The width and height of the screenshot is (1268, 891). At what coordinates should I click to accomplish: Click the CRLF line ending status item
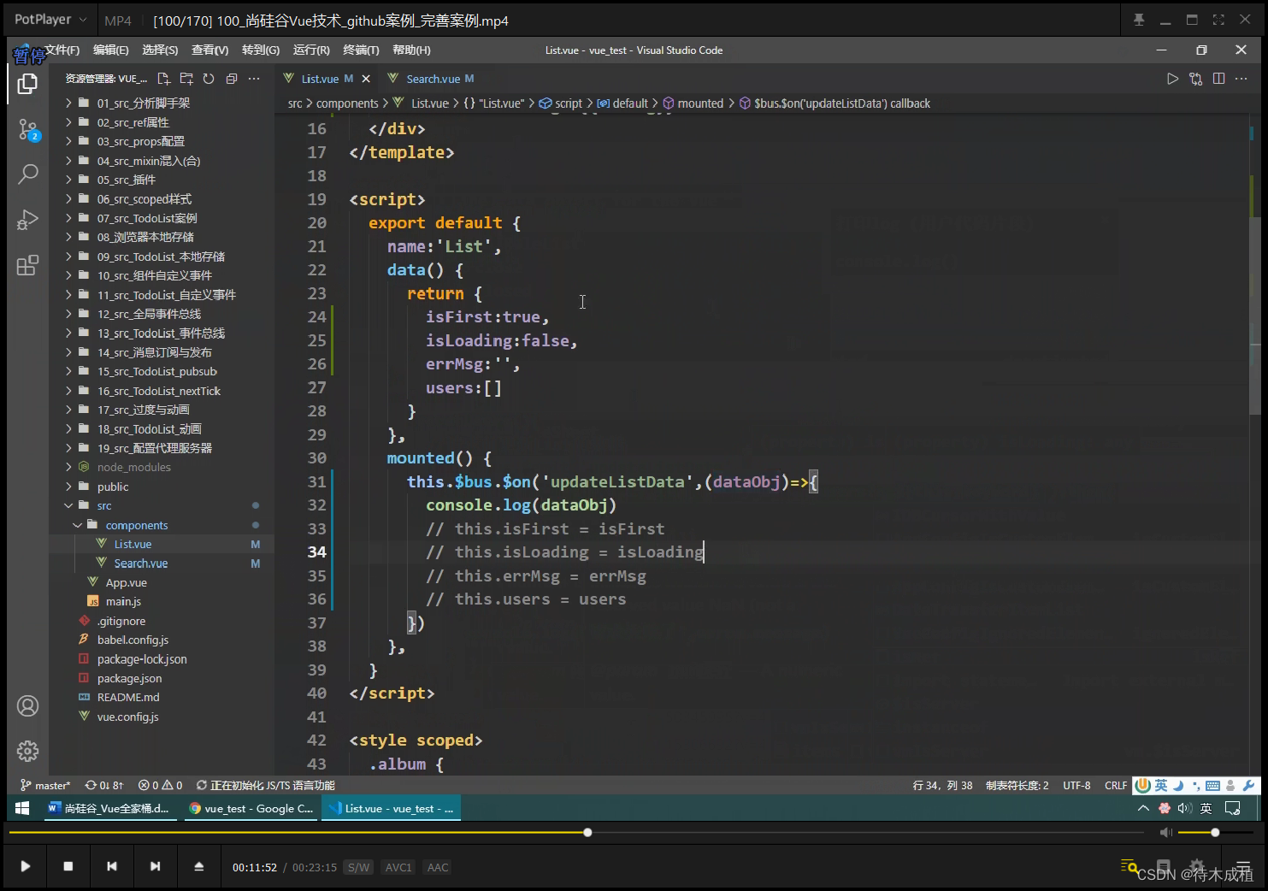[1116, 785]
